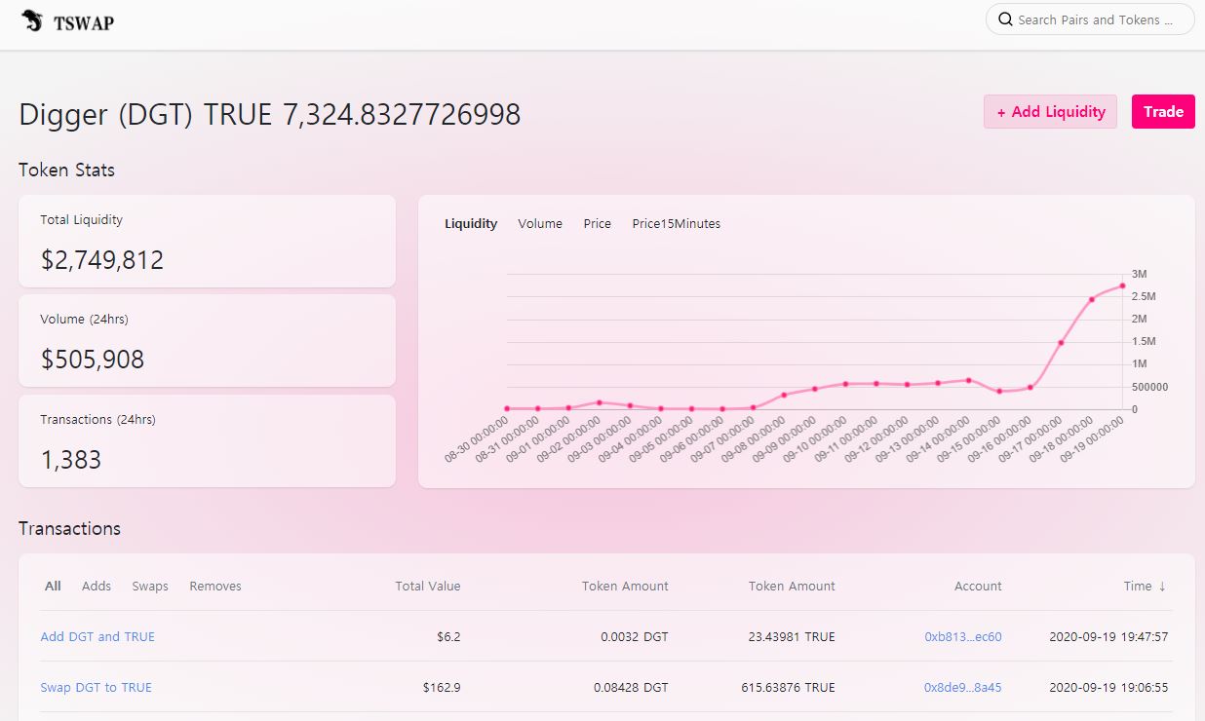
Task: Focus the Search Pairs and Tokens field
Action: click(1090, 19)
